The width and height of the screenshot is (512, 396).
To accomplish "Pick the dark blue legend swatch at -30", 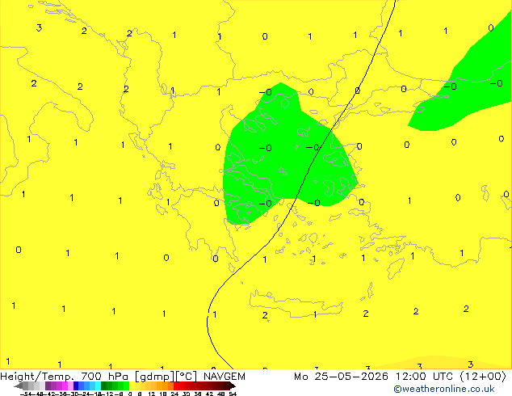I will coord(76,385).
